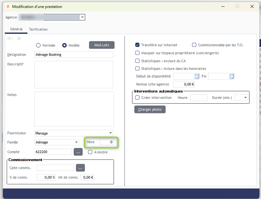Close the Modification d'une prestation window

click(252, 7)
